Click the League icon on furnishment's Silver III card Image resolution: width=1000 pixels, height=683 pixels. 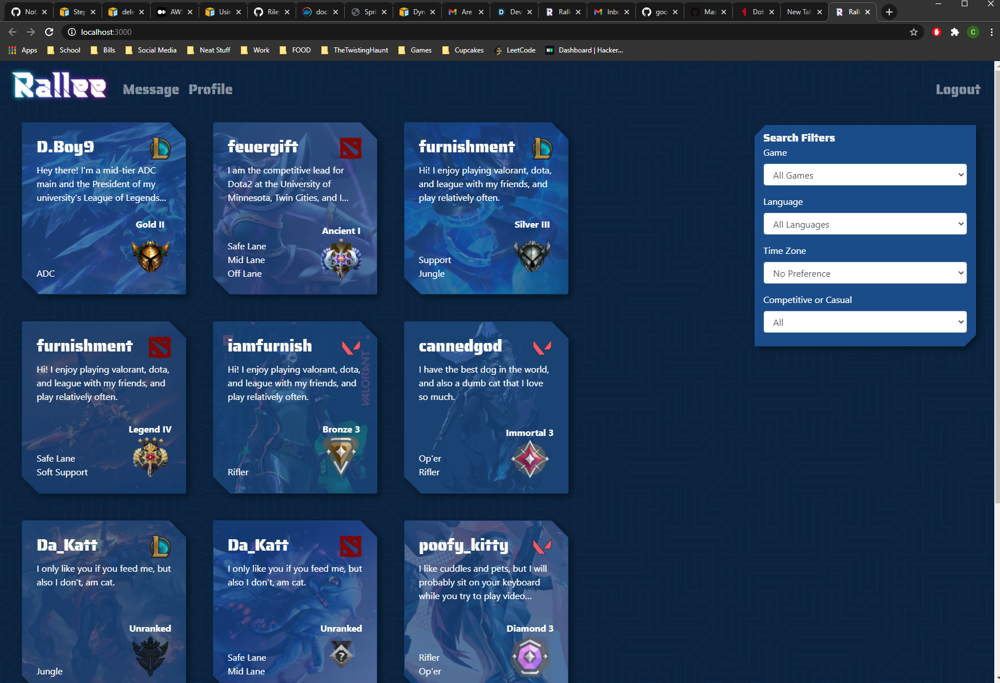(x=542, y=148)
